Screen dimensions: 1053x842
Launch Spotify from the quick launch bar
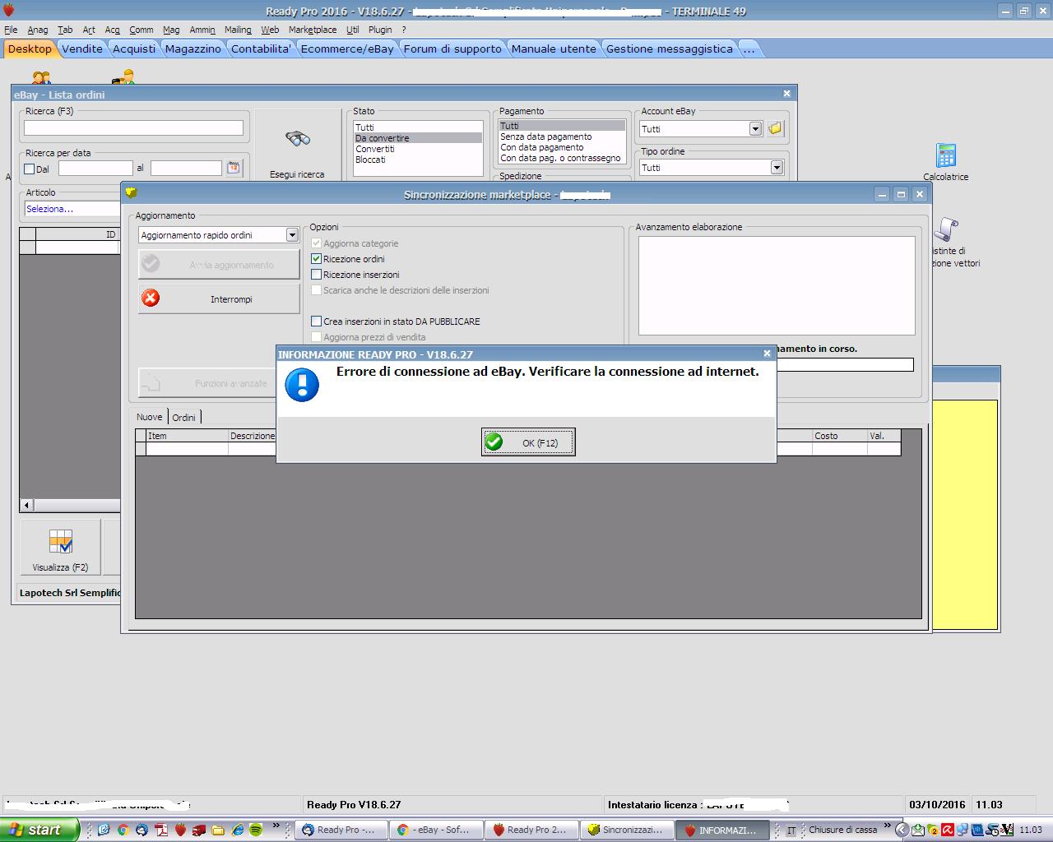[257, 830]
